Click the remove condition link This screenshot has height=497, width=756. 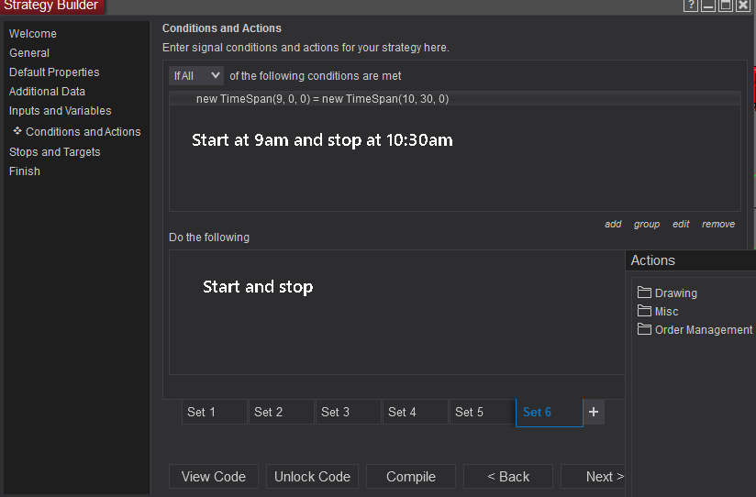point(718,224)
